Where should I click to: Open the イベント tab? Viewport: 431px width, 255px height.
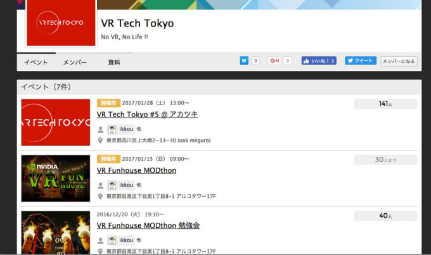coord(36,62)
